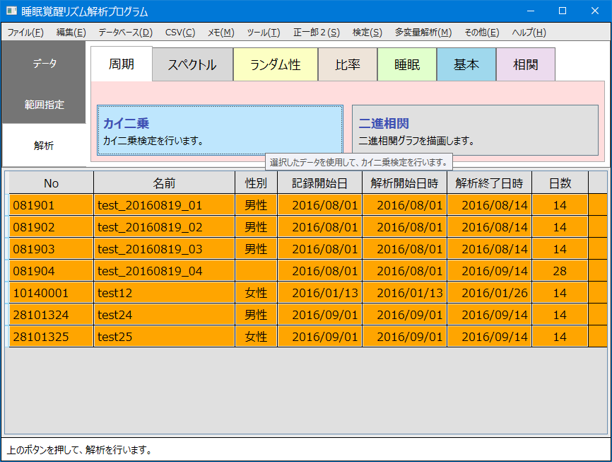Select the 周期 tab
This screenshot has width=612, height=462.
pos(122,64)
